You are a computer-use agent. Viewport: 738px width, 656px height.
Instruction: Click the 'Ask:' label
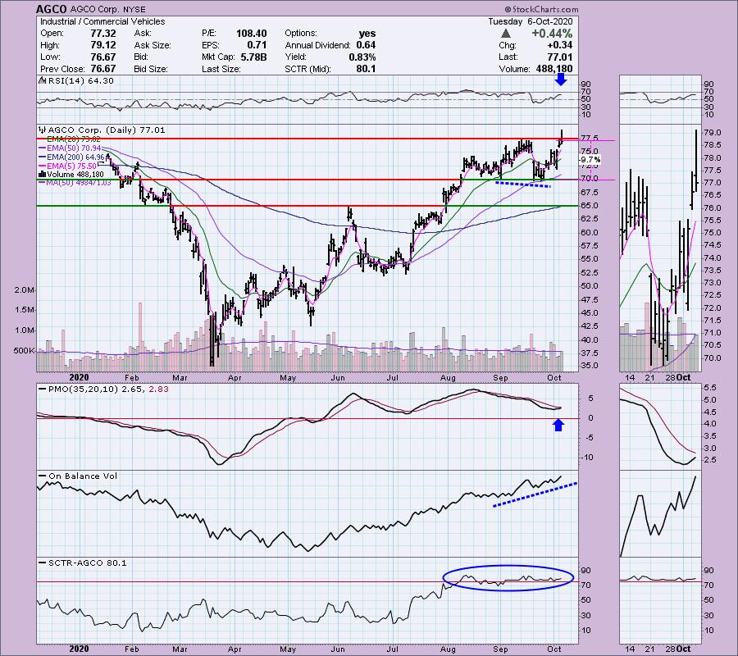click(143, 34)
